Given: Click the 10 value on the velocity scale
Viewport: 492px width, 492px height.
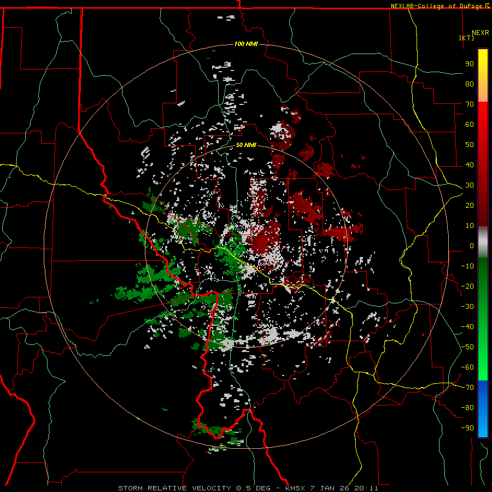Looking at the screenshot, I should (x=470, y=226).
